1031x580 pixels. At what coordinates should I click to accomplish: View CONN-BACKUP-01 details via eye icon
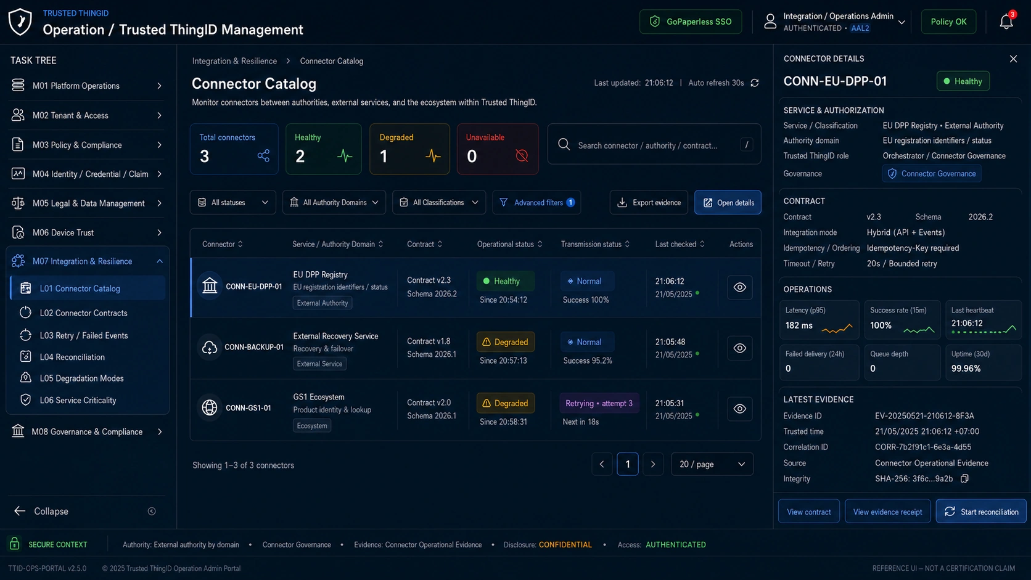[x=740, y=348]
